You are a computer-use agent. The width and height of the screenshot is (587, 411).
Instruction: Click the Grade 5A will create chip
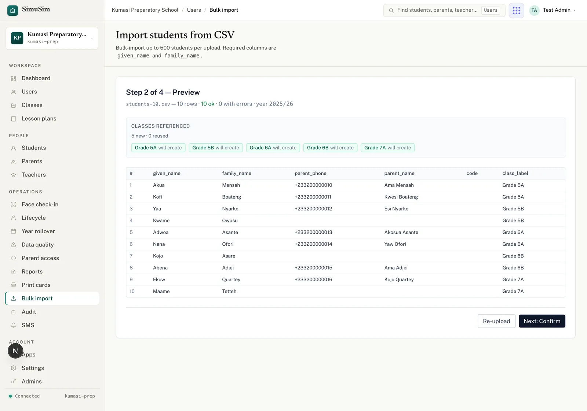[158, 148]
